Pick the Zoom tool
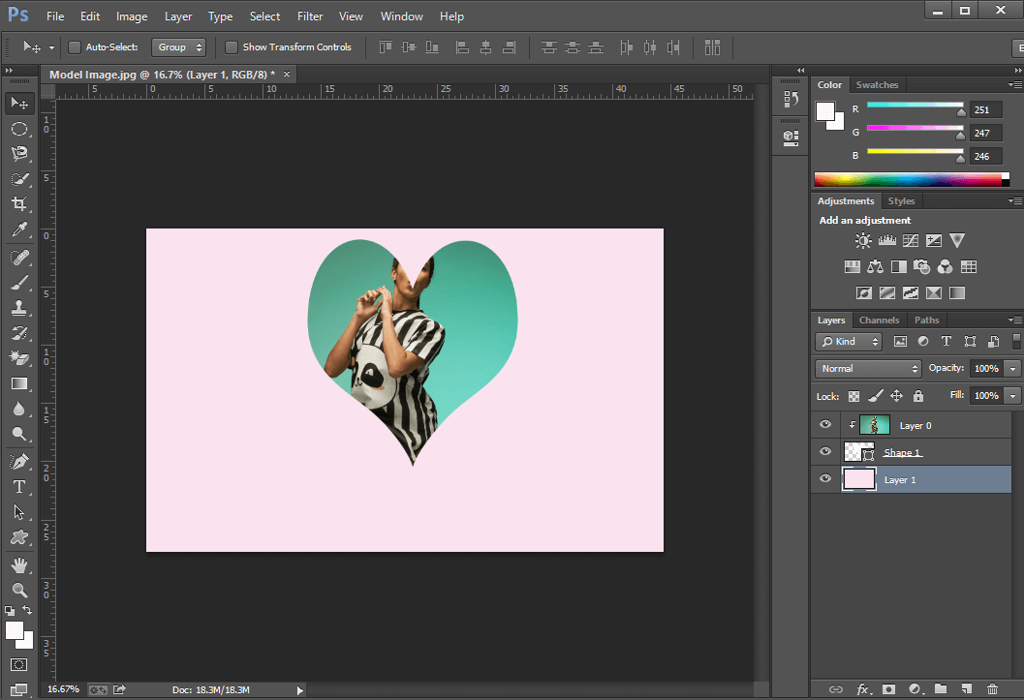The width and height of the screenshot is (1024, 700). point(19,591)
